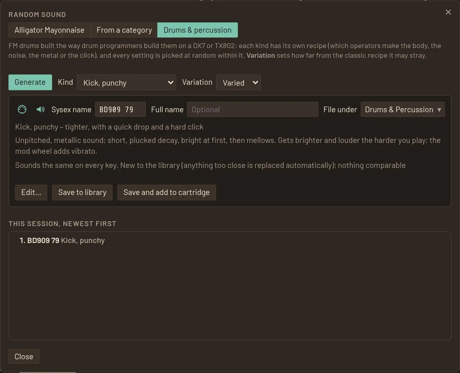This screenshot has width=460, height=373.
Task: Click the Generate button
Action: 30,82
